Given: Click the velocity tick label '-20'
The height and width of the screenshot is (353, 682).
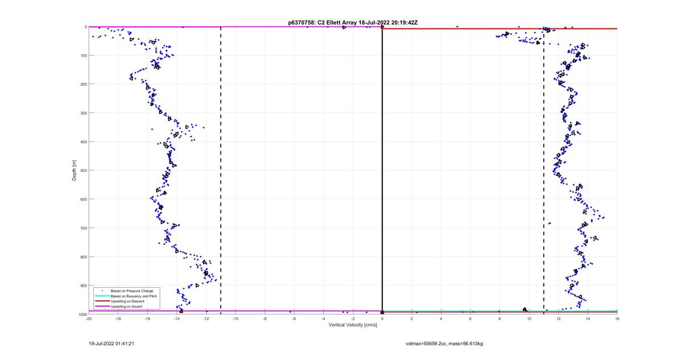Looking at the screenshot, I should point(89,318).
